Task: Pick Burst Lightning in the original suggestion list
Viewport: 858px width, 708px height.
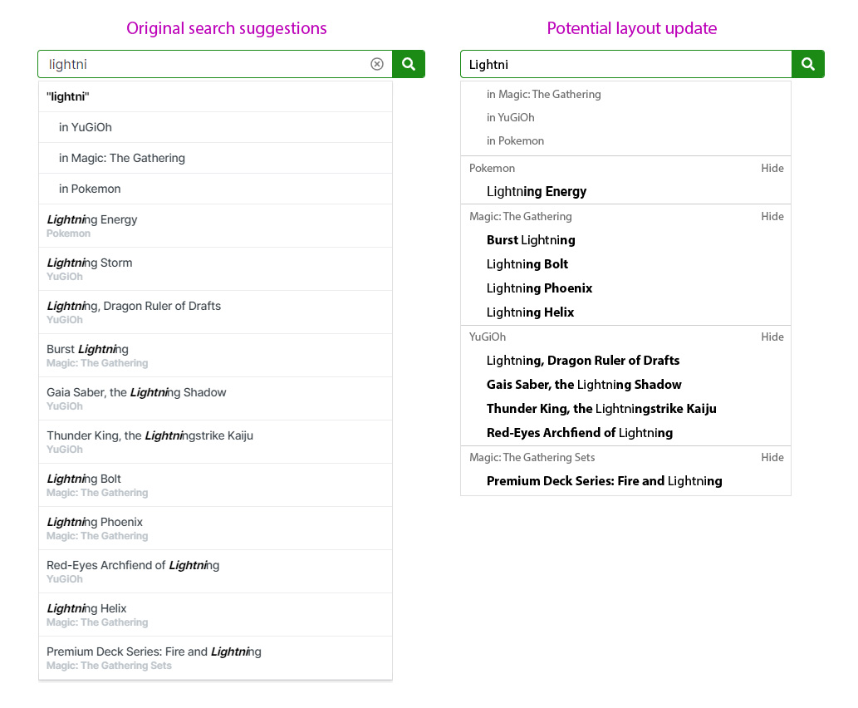Action: [x=215, y=356]
